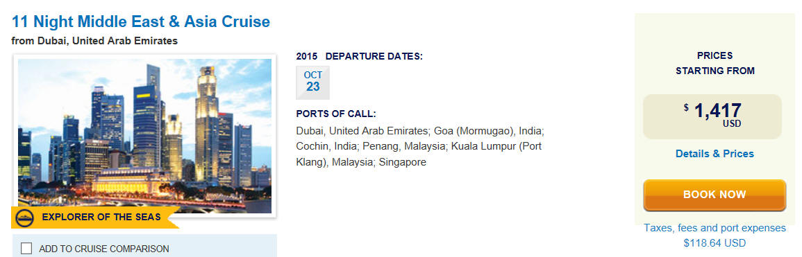Choose the OCT 23 departure date box

point(313,82)
